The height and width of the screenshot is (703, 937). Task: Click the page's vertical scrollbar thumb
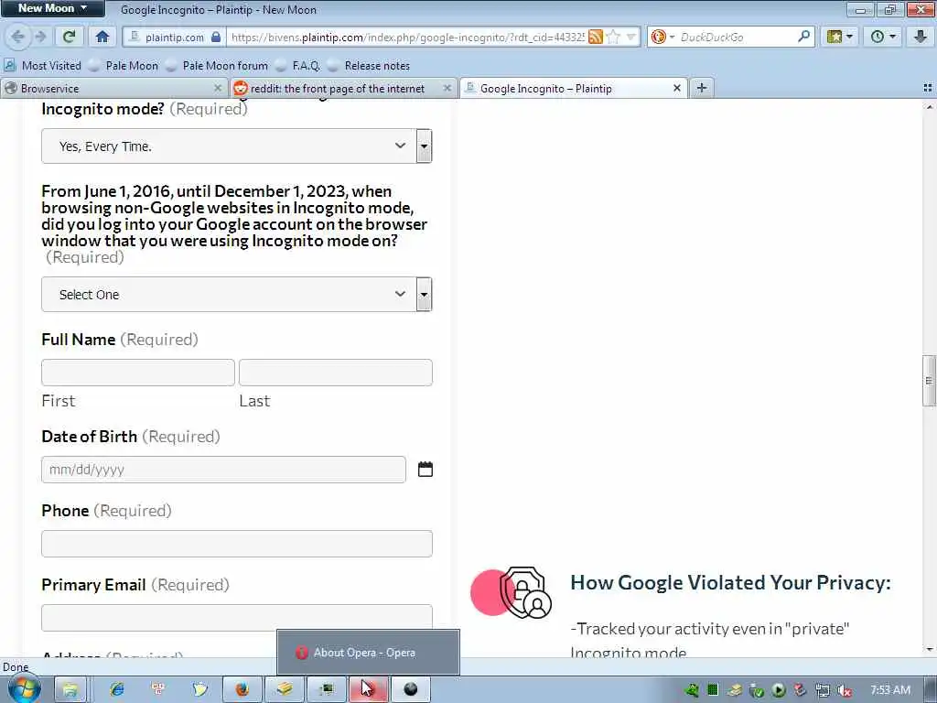click(929, 381)
